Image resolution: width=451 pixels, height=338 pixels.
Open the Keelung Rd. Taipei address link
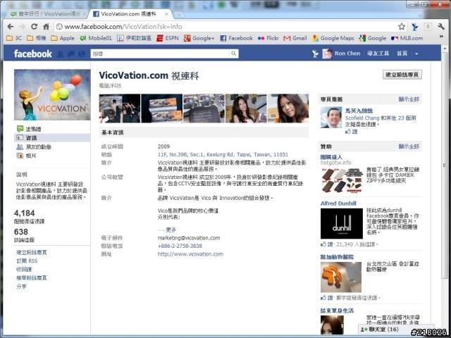tap(223, 155)
